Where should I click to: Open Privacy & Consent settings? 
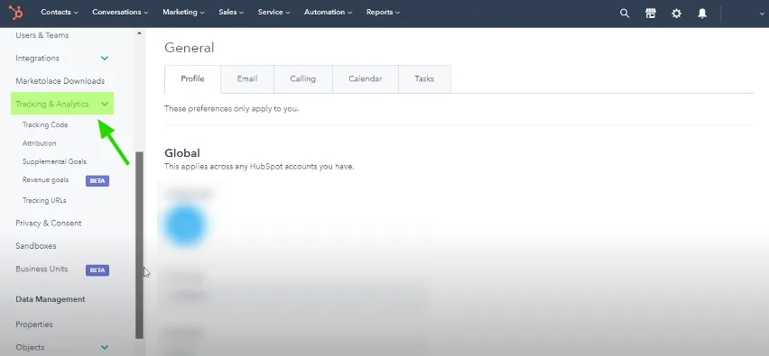[49, 224]
